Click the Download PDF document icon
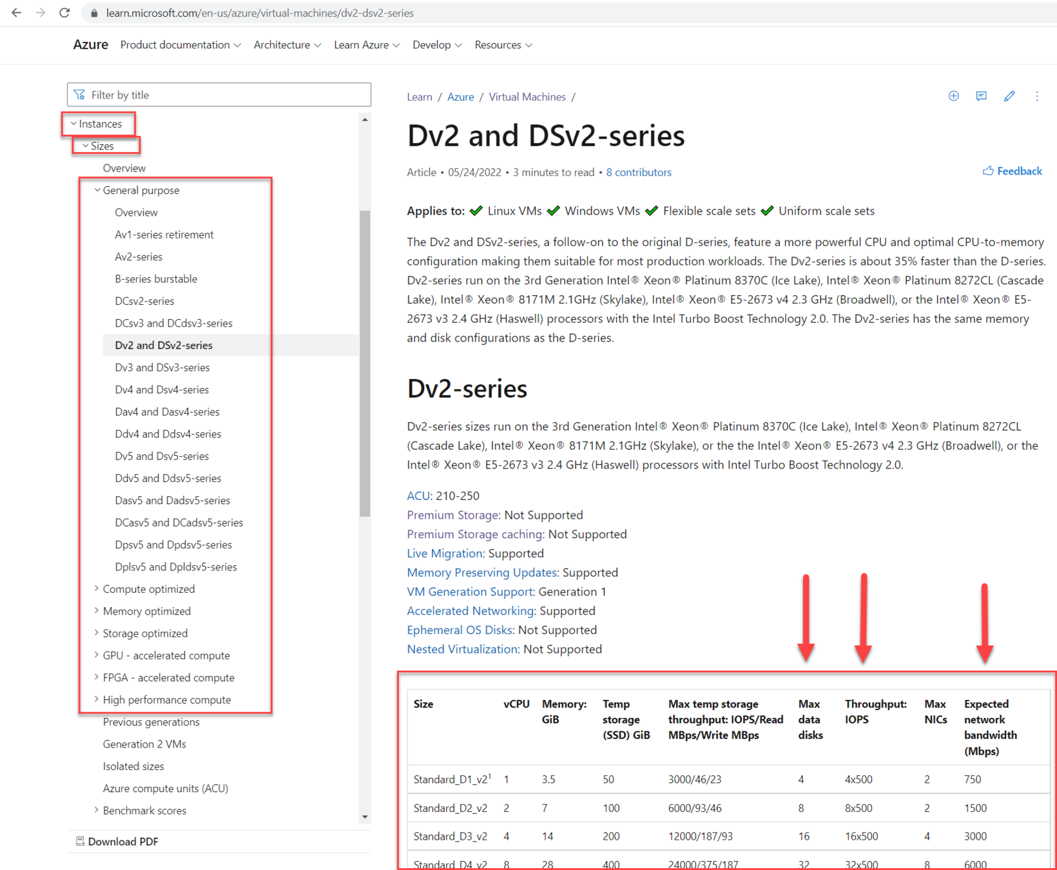The width and height of the screenshot is (1057, 870). (80, 841)
